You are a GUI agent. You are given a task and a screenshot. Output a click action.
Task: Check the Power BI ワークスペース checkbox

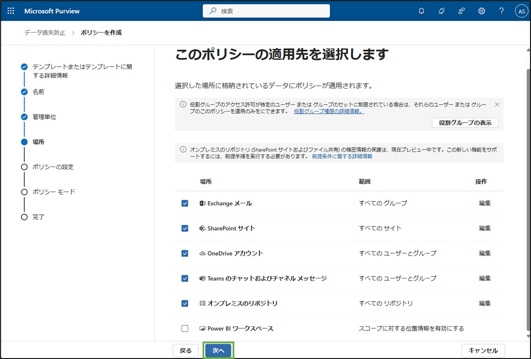pyautogui.click(x=185, y=329)
